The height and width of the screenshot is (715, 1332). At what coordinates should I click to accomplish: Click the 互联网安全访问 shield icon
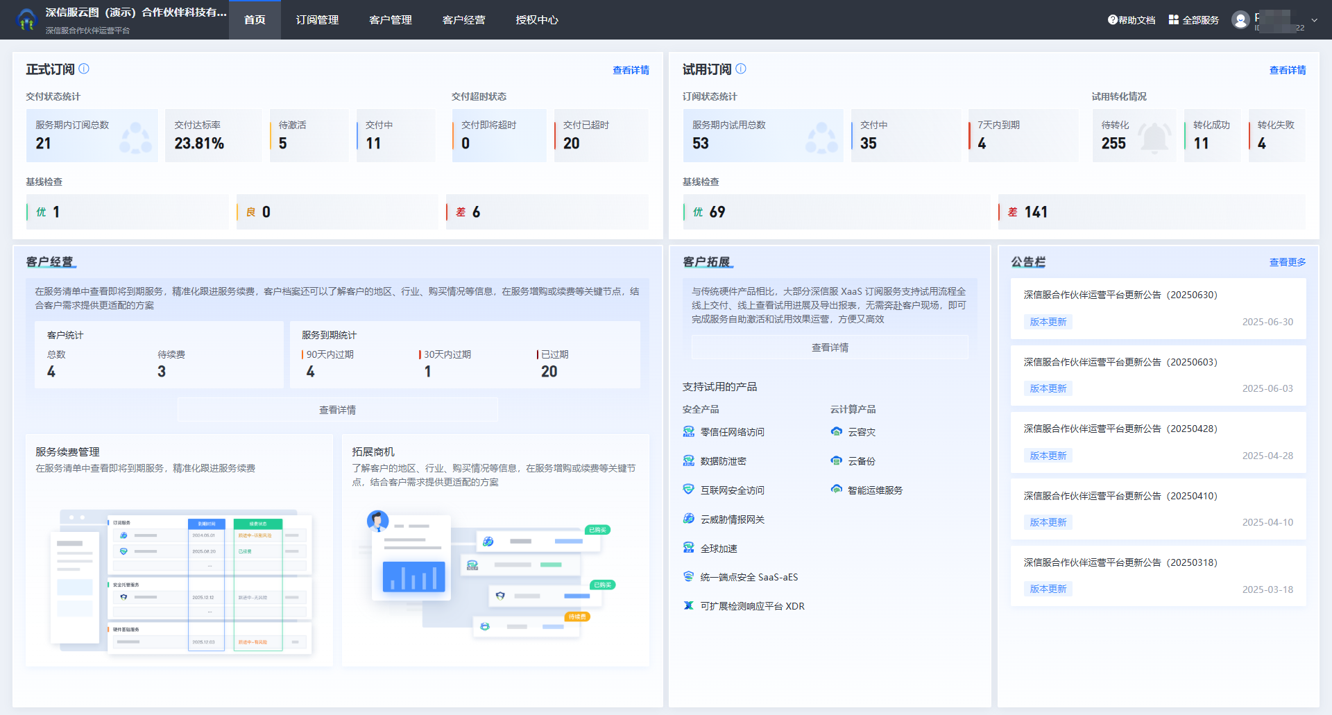click(x=688, y=490)
